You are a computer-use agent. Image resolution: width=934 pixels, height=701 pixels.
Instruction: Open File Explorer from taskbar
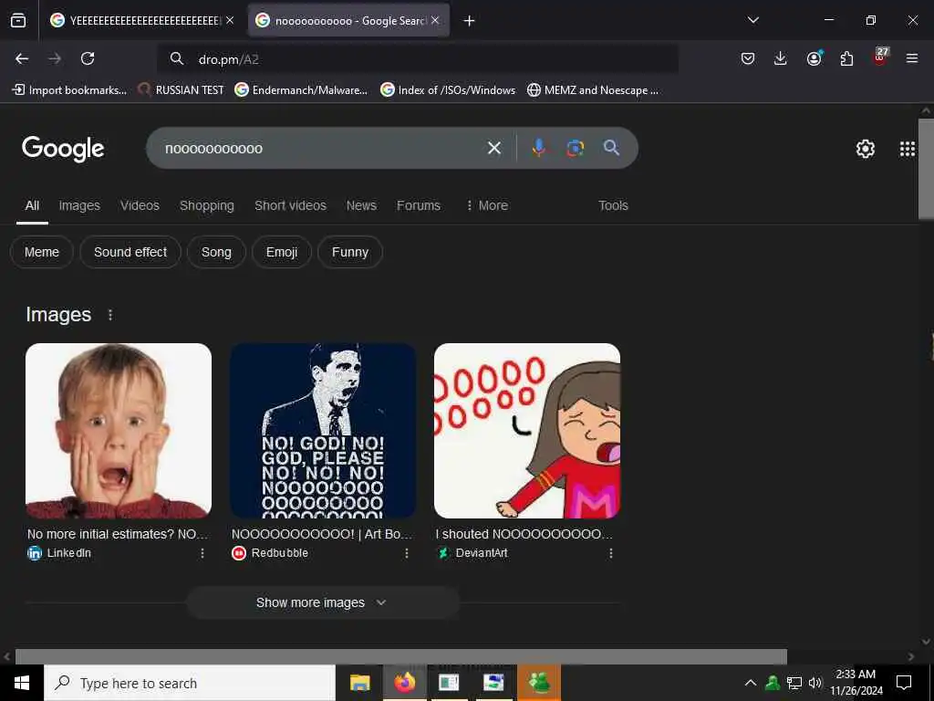click(x=359, y=683)
